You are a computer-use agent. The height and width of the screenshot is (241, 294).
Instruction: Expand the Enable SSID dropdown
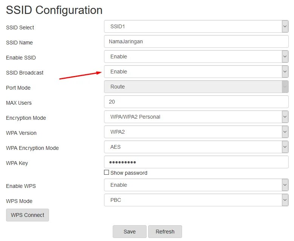tap(196, 57)
